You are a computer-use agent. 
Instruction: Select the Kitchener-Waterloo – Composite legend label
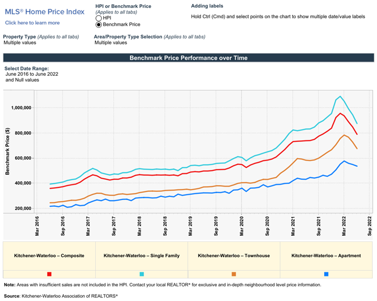[49, 256]
